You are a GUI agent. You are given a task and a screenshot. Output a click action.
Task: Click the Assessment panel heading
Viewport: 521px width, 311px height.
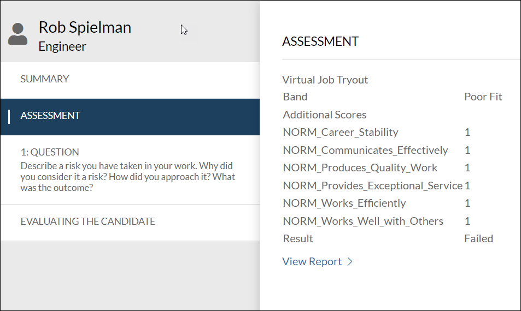tap(320, 41)
